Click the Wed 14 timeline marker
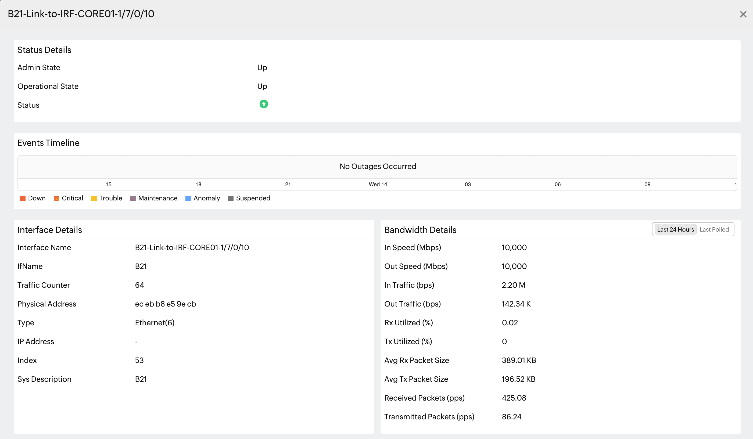 click(x=378, y=184)
